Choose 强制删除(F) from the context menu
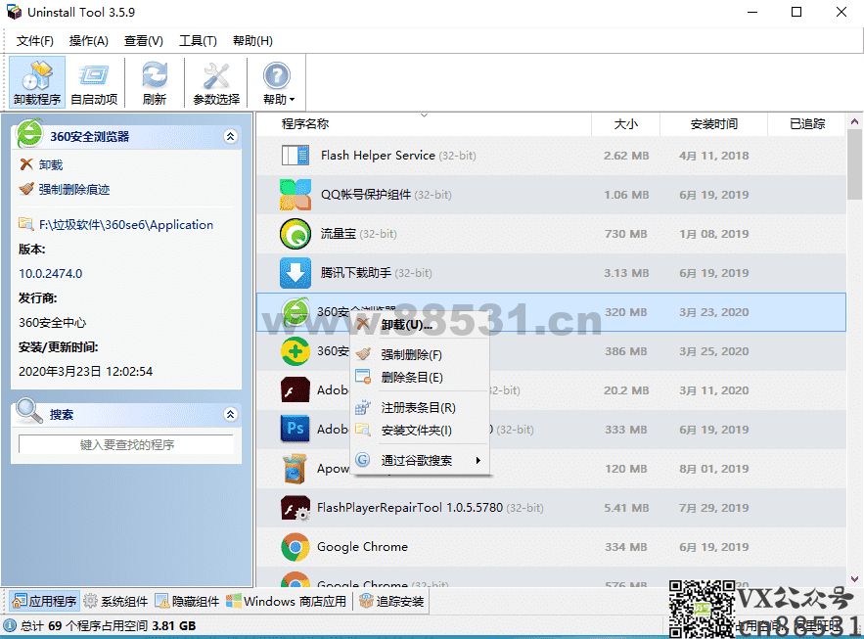864x639 pixels. click(x=421, y=355)
